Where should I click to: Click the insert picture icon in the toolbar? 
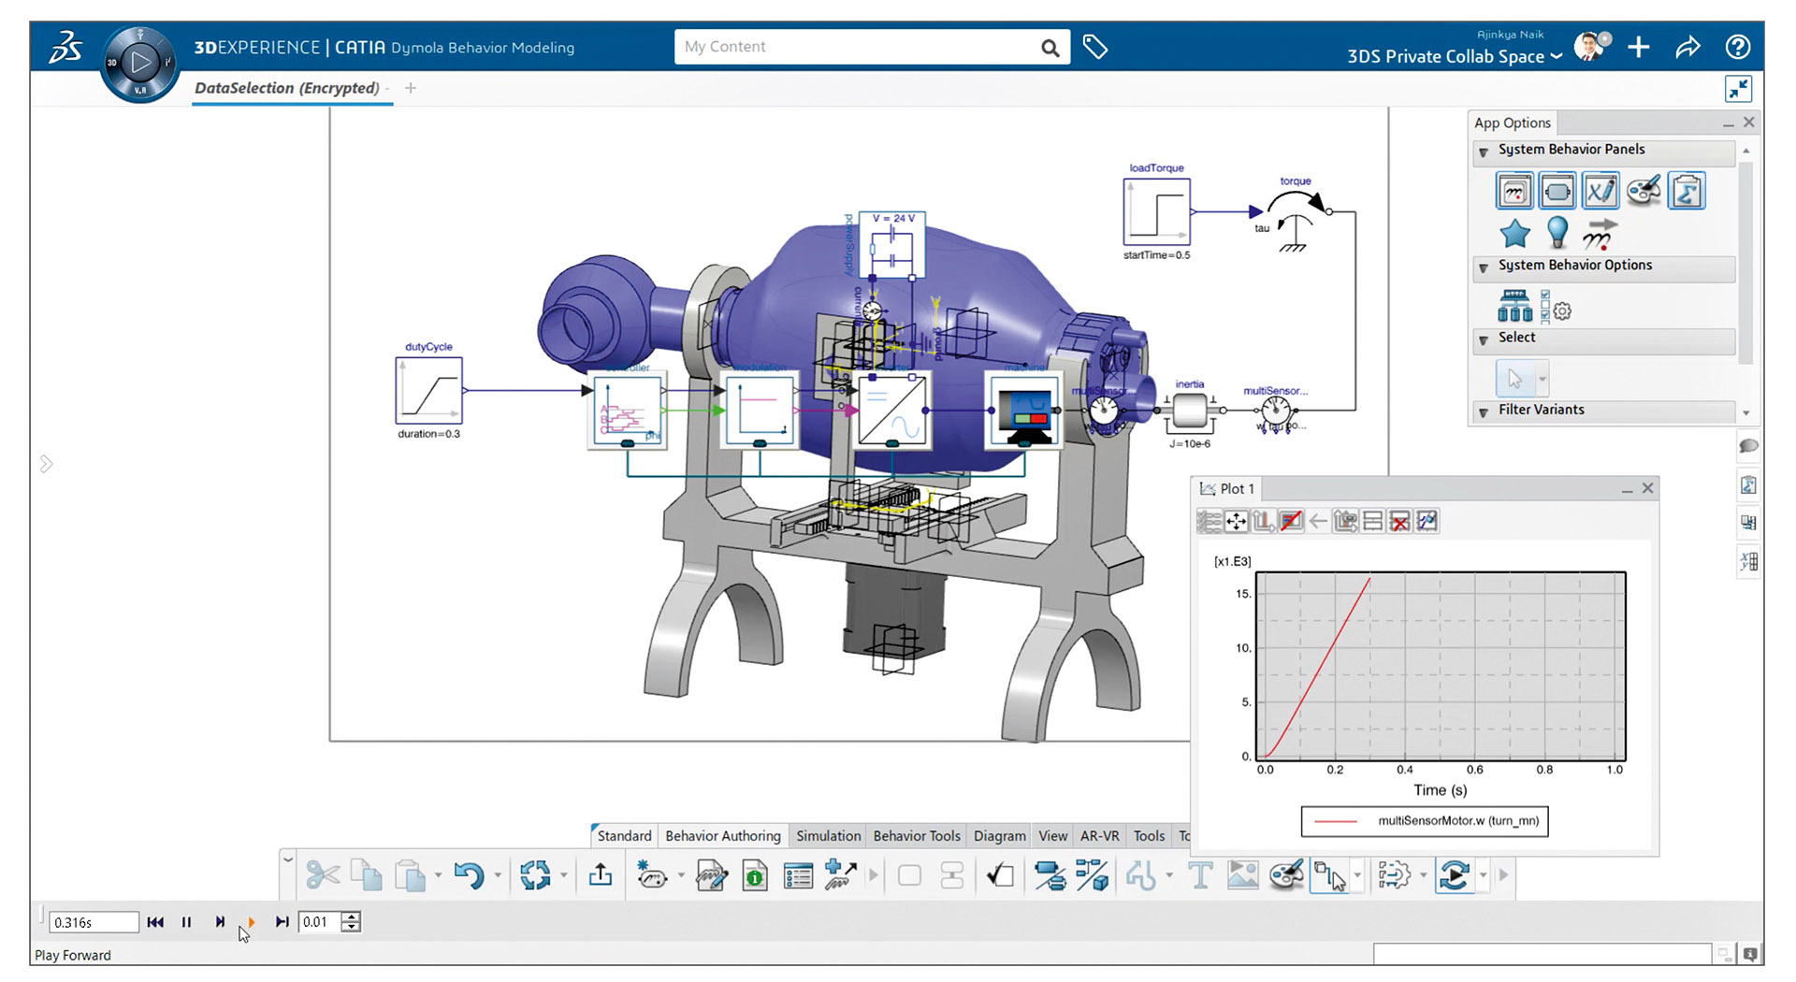pyautogui.click(x=1243, y=875)
